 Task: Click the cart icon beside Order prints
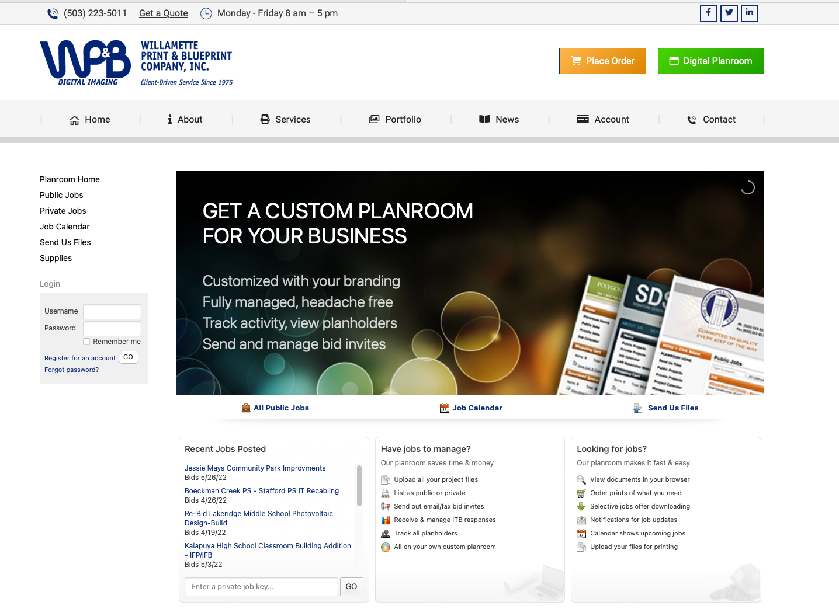[x=581, y=493]
